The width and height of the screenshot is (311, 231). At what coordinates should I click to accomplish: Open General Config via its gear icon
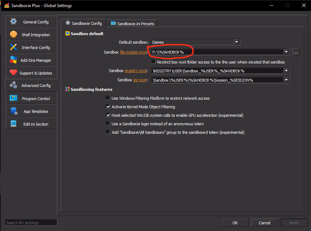tap(14, 22)
